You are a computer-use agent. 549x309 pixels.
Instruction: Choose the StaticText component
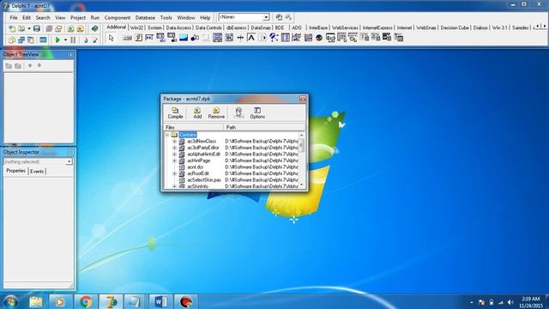click(251, 38)
